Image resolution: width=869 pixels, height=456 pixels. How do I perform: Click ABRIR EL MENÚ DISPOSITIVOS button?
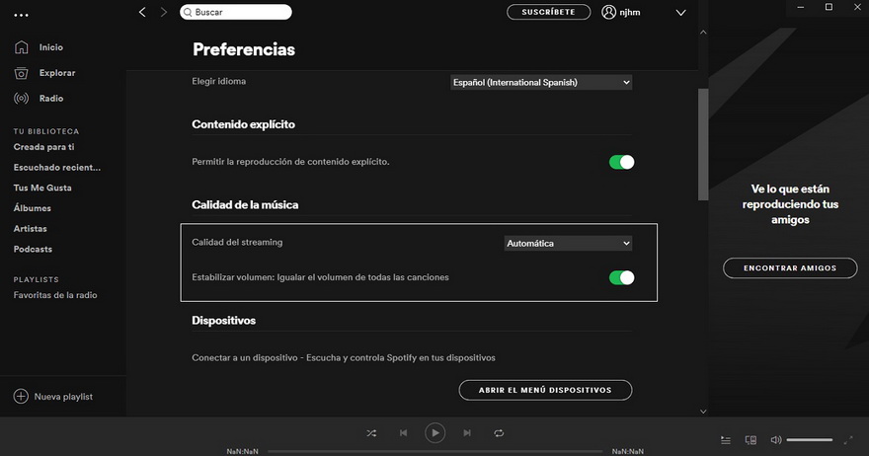click(545, 390)
